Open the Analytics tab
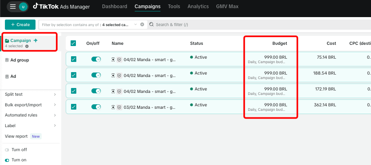Screen dimensions: 371x165 198,7
